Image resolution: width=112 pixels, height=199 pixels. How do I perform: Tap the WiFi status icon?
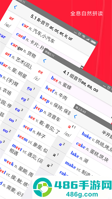pos(84,36)
